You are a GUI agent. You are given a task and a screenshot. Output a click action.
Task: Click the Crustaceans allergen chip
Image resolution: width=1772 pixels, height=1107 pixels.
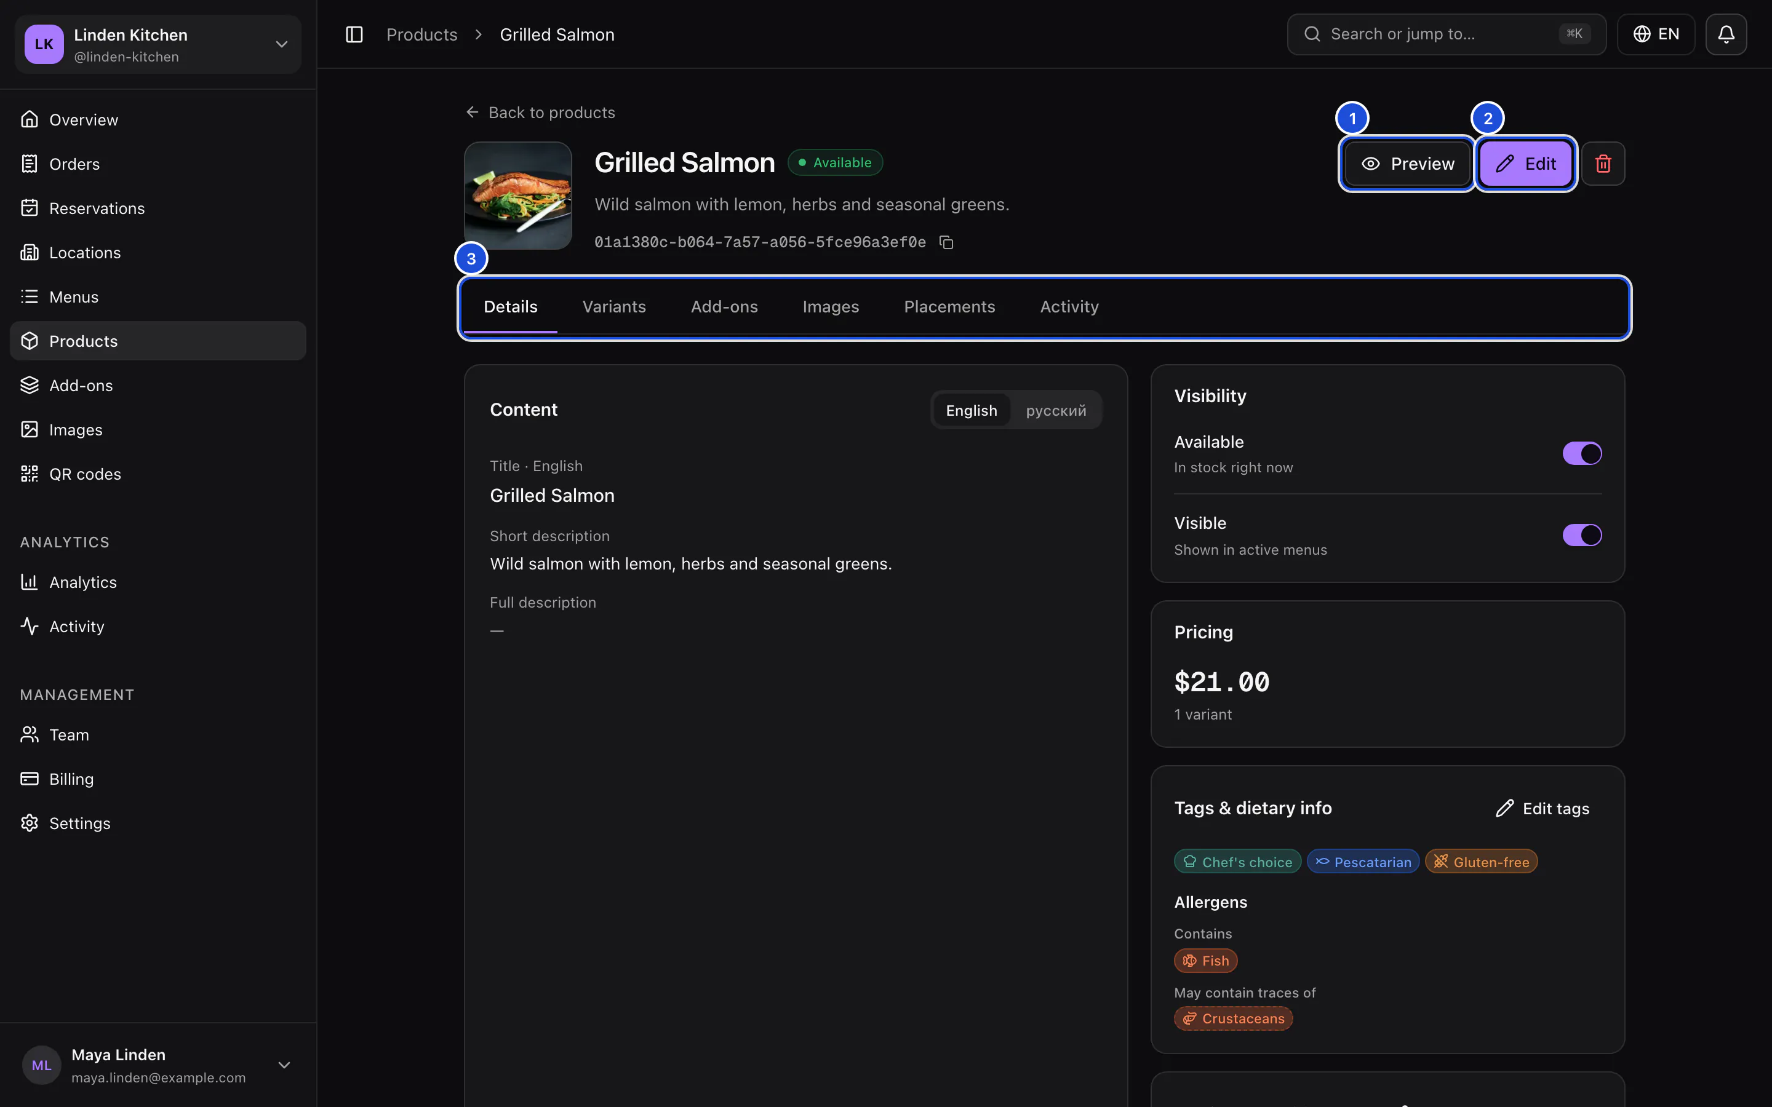(x=1233, y=1018)
